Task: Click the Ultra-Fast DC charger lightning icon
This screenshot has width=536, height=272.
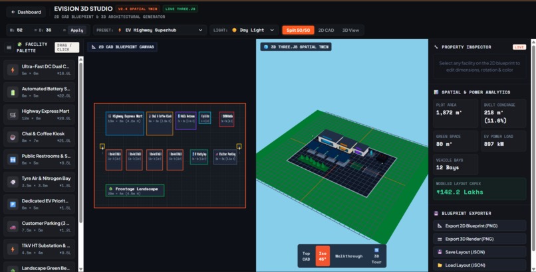Action: point(13,70)
